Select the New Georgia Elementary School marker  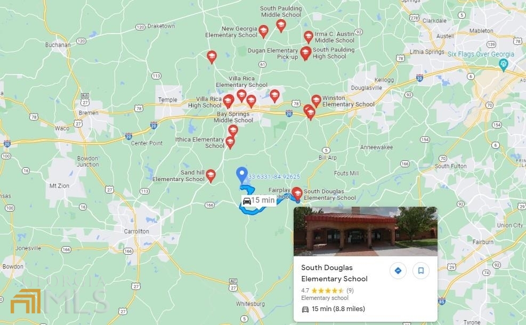263,31
